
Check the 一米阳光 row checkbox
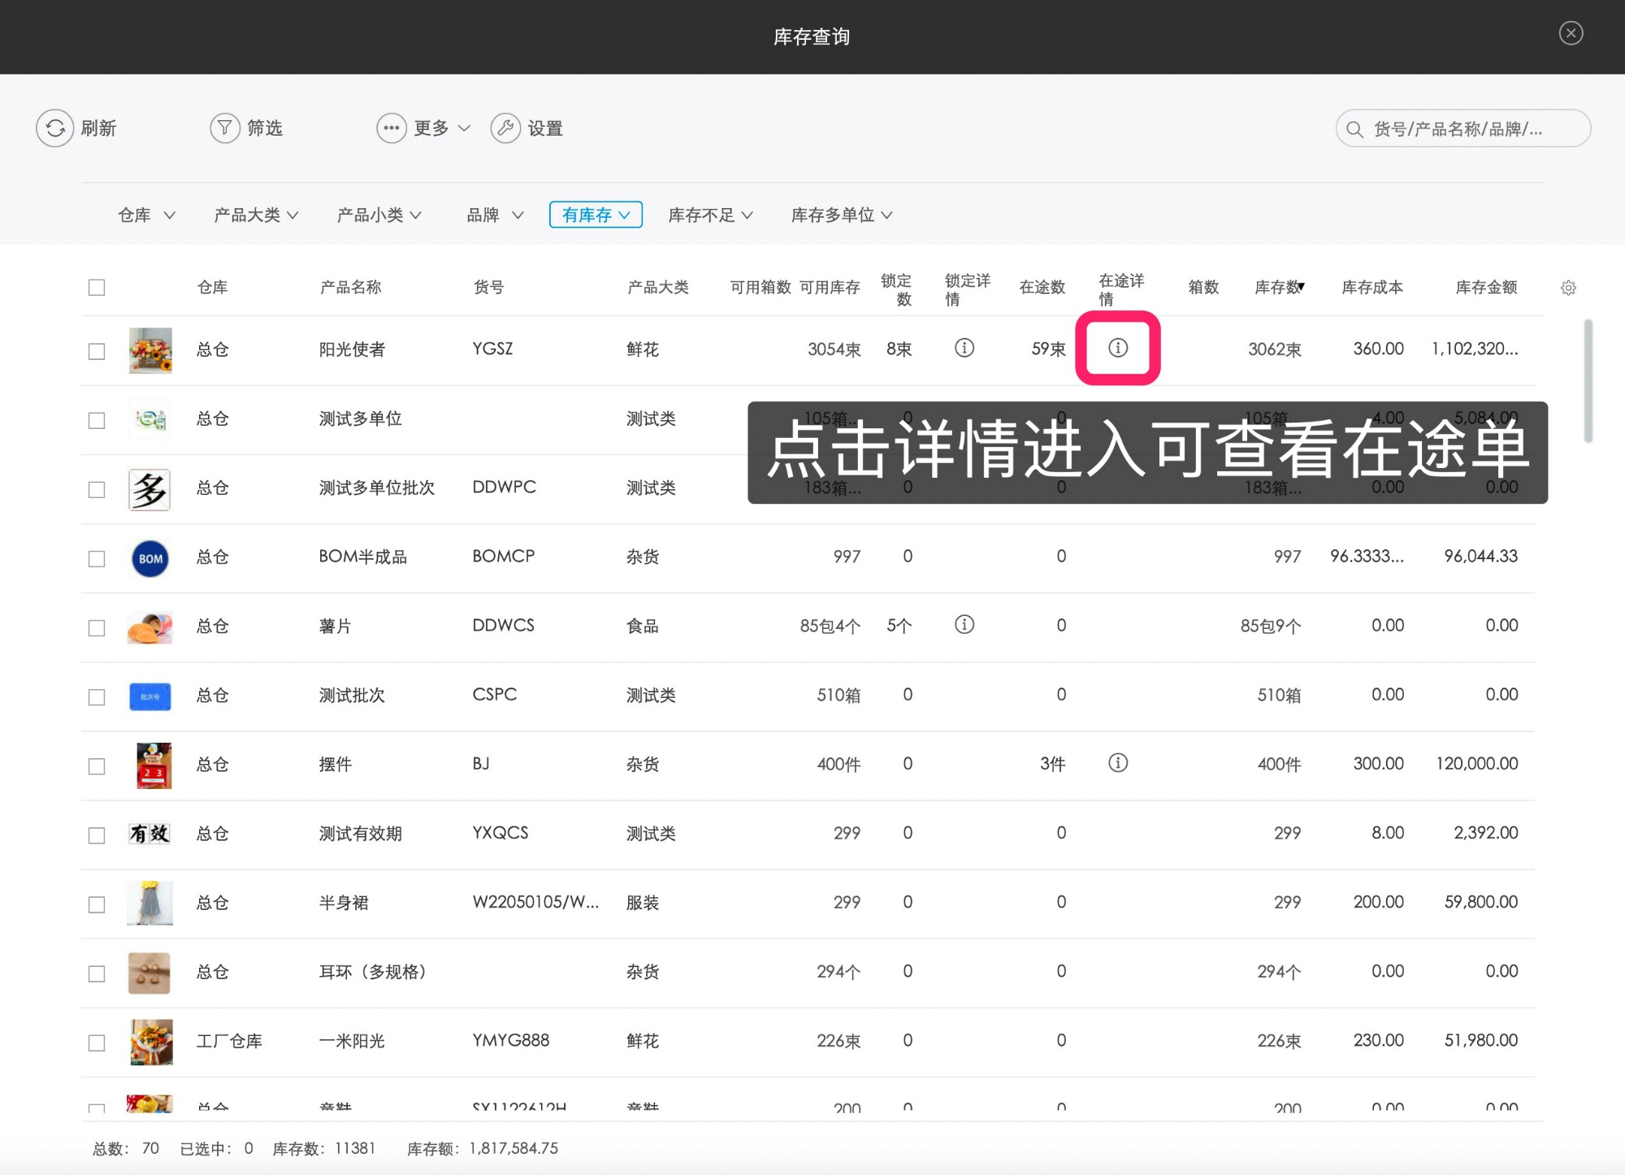pos(97,1042)
